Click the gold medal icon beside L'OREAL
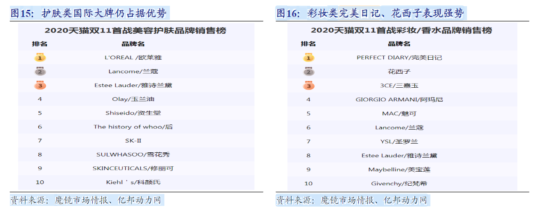 point(40,58)
